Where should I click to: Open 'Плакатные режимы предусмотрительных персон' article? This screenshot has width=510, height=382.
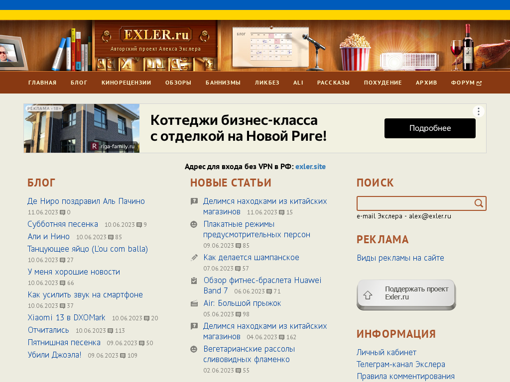pos(256,229)
